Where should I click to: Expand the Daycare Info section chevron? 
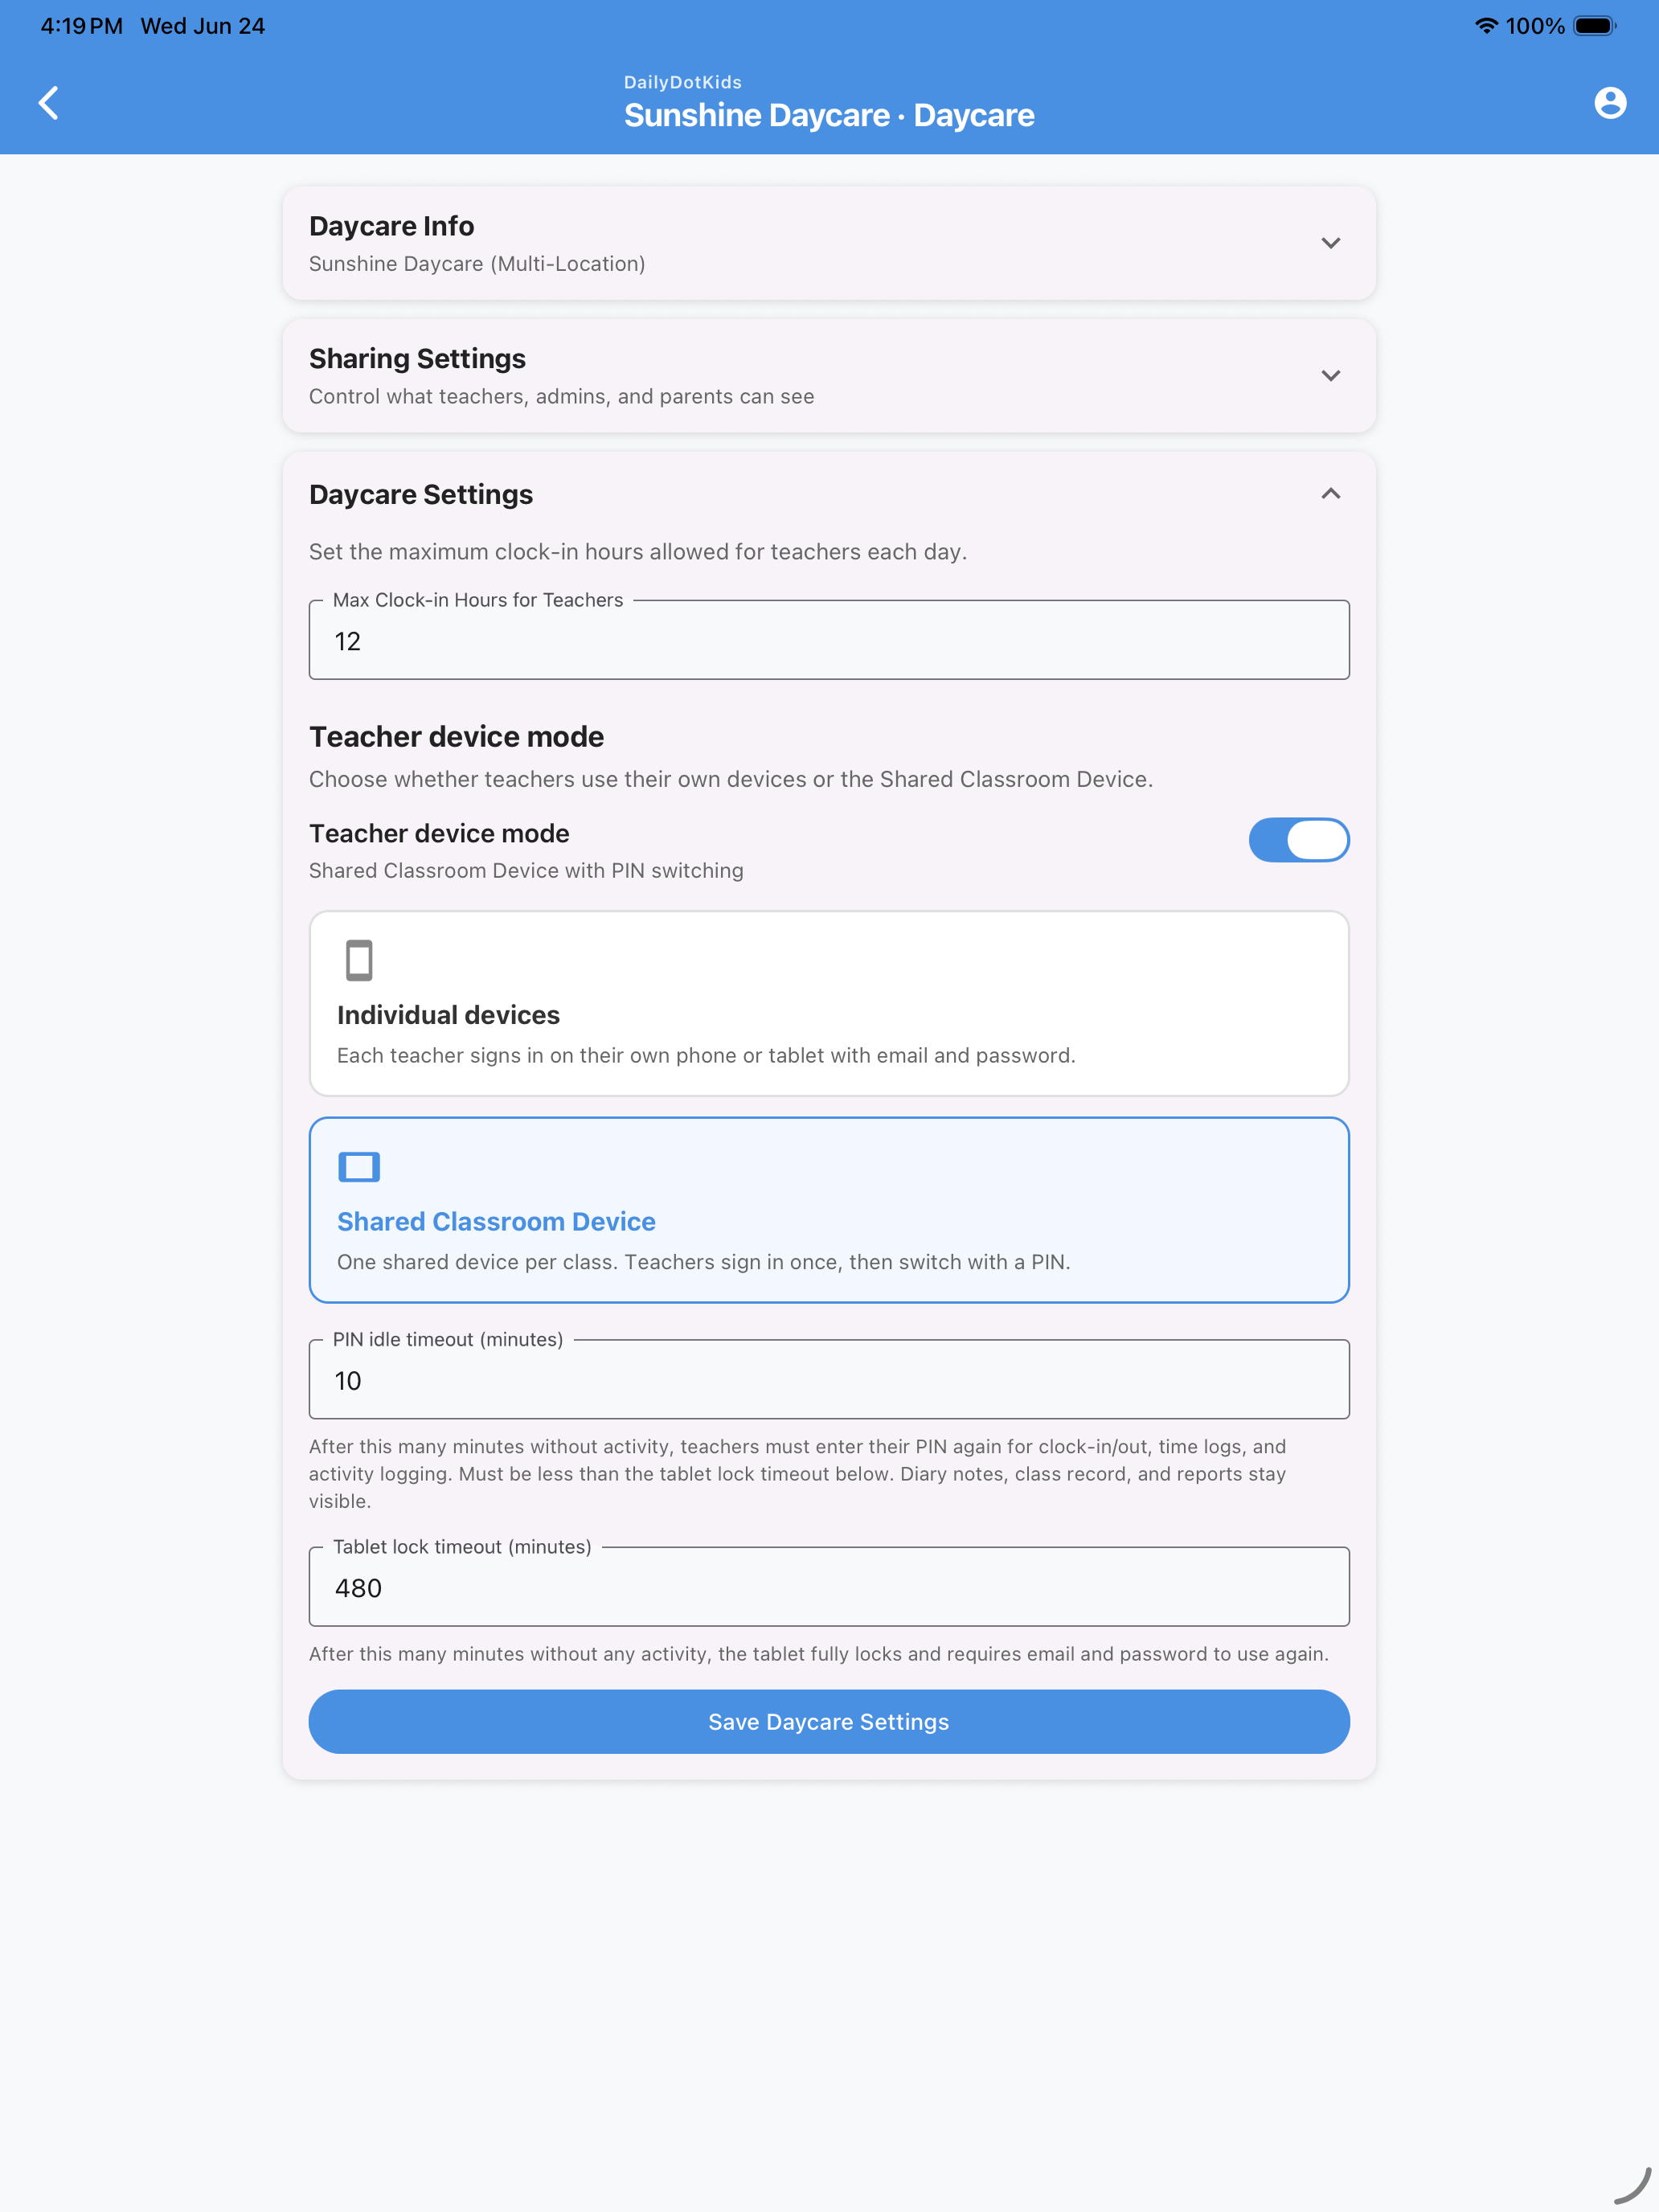[x=1330, y=243]
